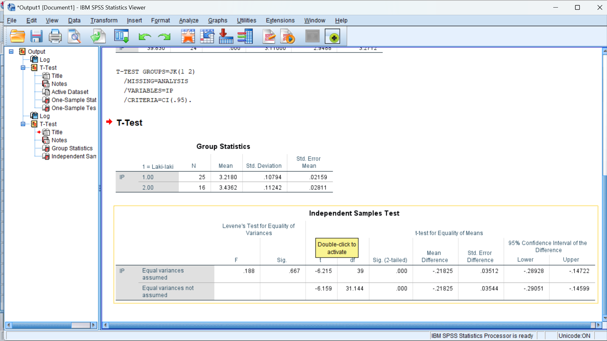
Task: Click outline pane horizontal scrollbar thumb
Action: (x=81, y=325)
